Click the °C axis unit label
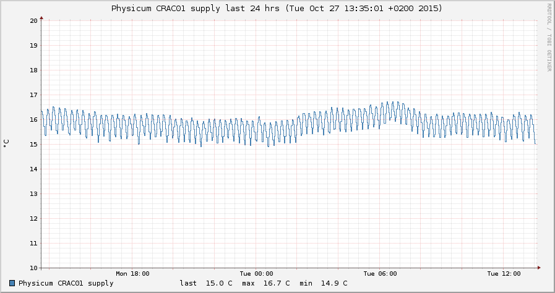Viewport: 555px width, 293px height. [x=6, y=143]
